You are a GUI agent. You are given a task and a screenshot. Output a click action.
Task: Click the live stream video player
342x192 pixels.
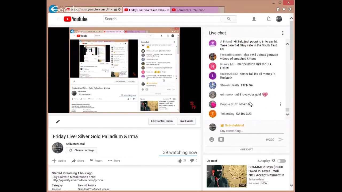pos(125,70)
